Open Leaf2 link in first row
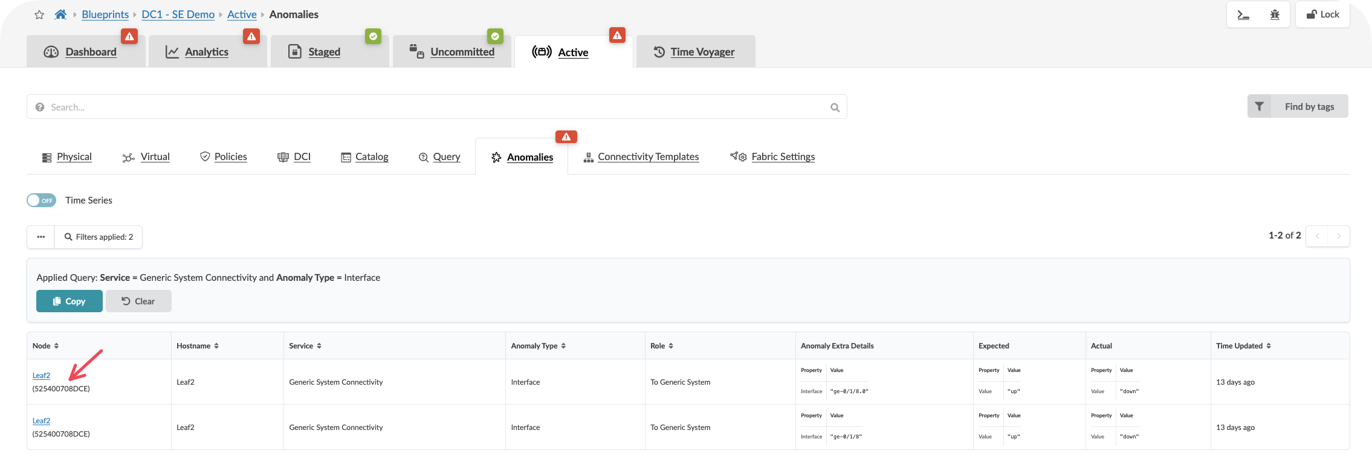The image size is (1372, 462). 41,375
